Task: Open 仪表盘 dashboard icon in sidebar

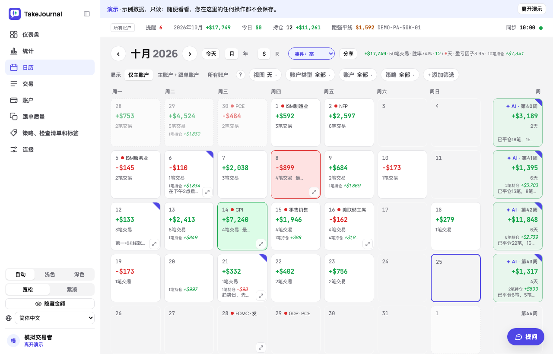Action: [x=14, y=35]
